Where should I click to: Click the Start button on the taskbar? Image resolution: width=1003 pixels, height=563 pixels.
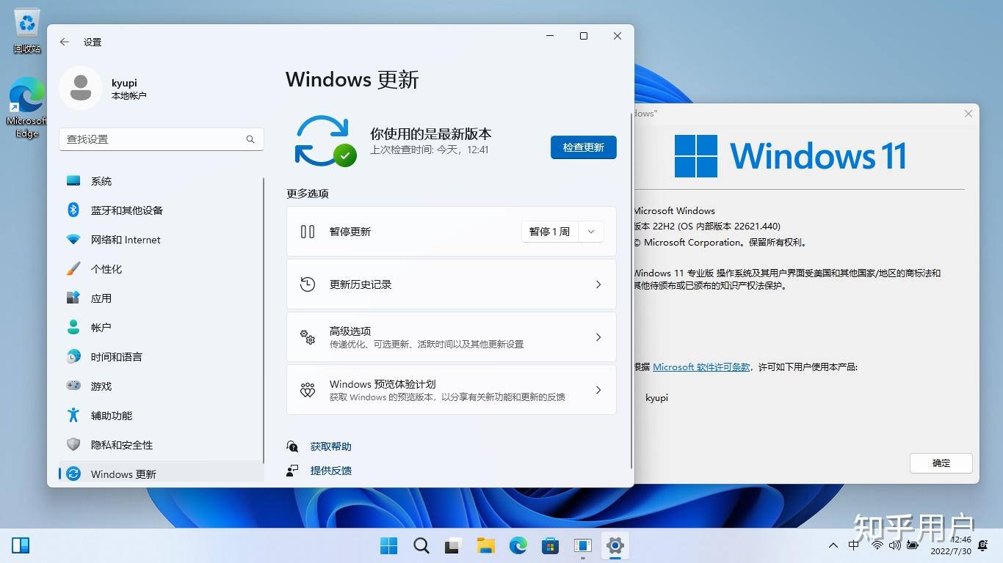point(388,545)
